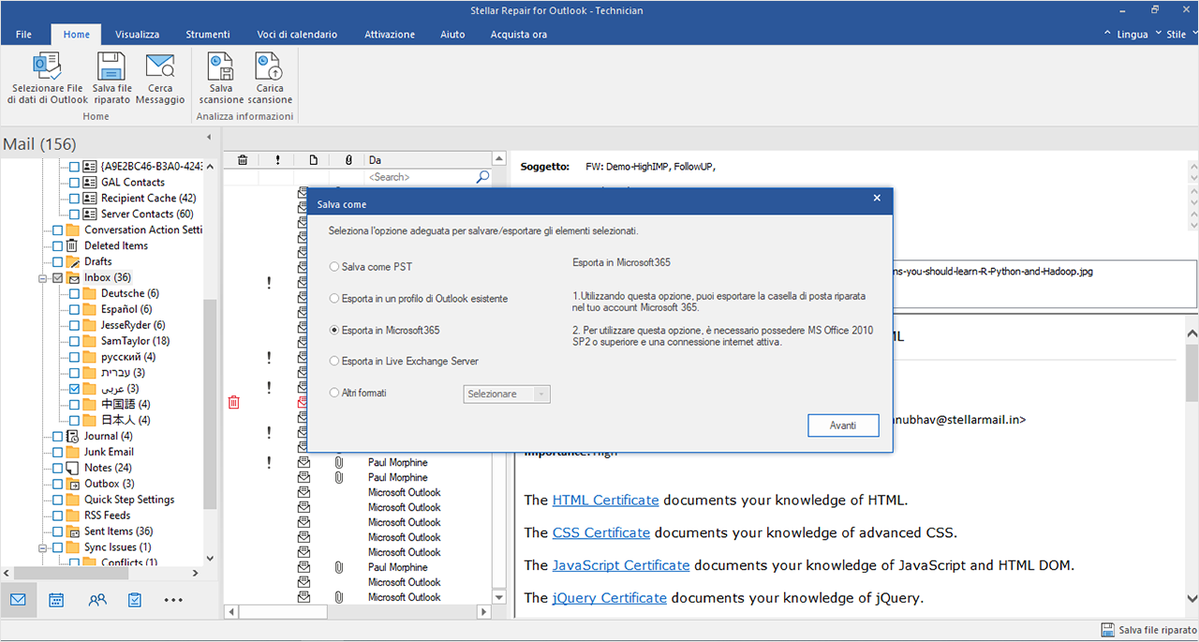Click Acquista ora tab
Image resolution: width=1199 pixels, height=642 pixels.
coord(519,34)
